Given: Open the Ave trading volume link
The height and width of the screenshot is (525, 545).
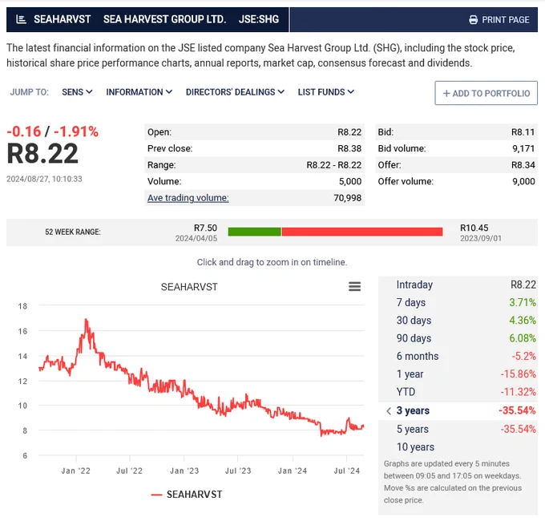Looking at the screenshot, I should [188, 198].
